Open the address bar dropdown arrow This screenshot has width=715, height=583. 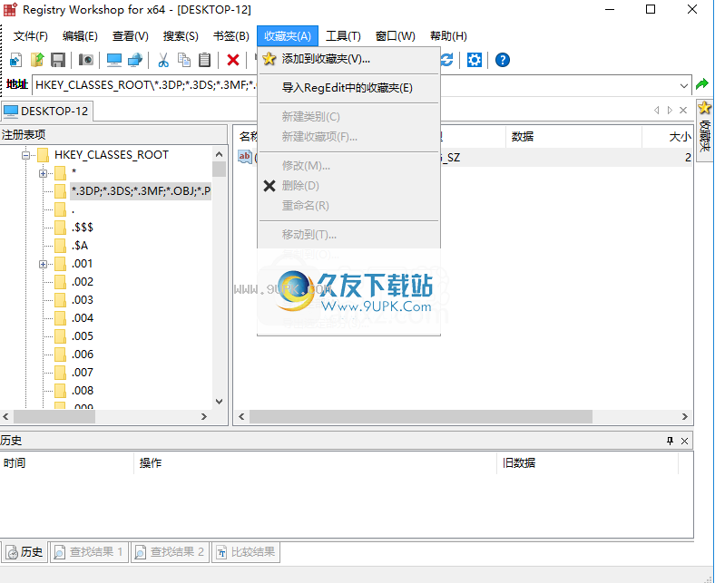[x=683, y=85]
